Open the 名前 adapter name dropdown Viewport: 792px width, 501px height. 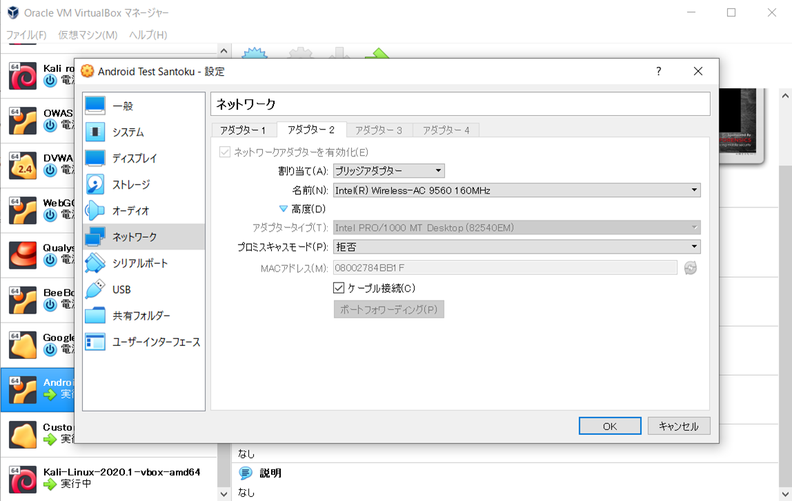(517, 190)
